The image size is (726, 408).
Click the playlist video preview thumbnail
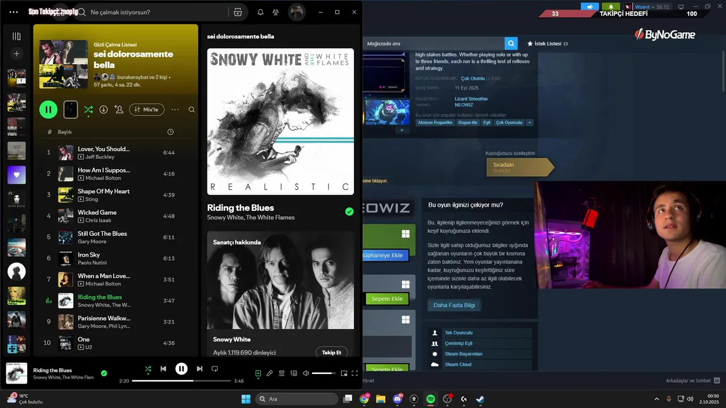(x=70, y=109)
